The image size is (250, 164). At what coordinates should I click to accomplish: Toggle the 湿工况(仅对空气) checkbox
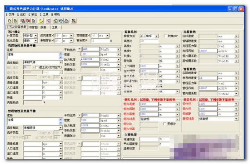tap(36, 67)
